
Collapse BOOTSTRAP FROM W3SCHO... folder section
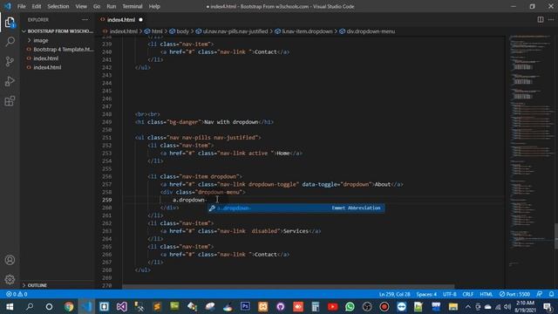click(x=58, y=31)
